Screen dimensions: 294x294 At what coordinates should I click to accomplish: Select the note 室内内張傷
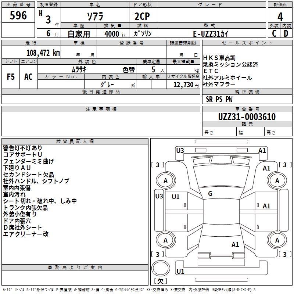(17, 188)
